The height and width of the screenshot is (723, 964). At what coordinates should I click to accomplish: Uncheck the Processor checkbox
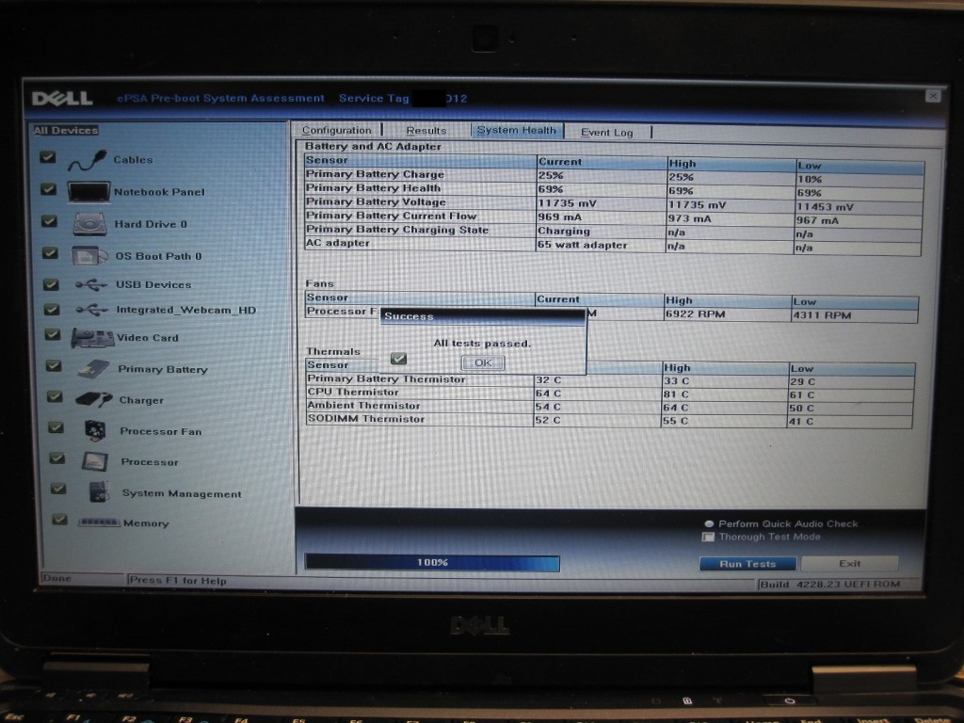(57, 458)
